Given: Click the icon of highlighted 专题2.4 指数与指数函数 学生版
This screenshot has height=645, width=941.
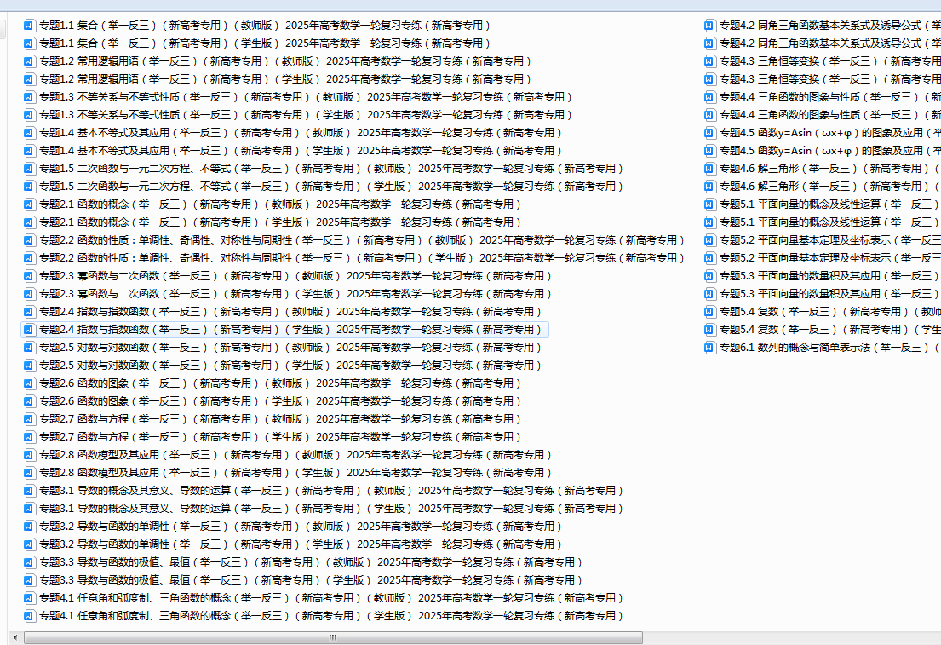Looking at the screenshot, I should [29, 330].
